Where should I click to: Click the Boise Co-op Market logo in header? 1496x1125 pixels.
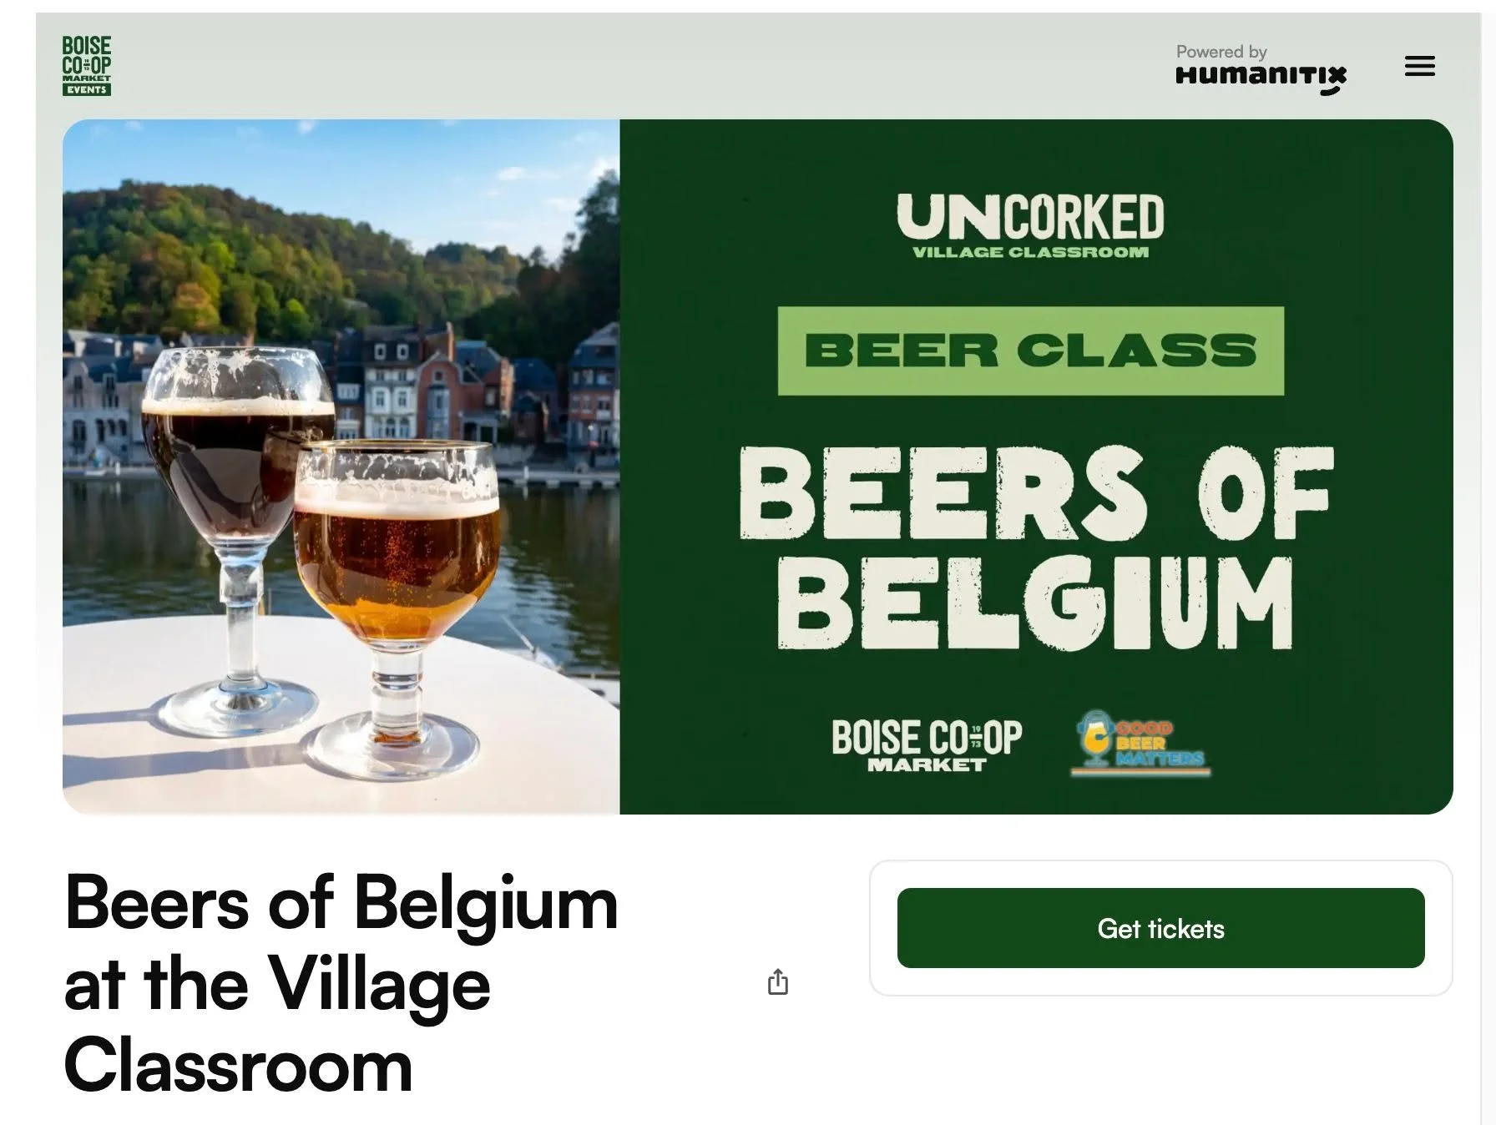click(87, 65)
